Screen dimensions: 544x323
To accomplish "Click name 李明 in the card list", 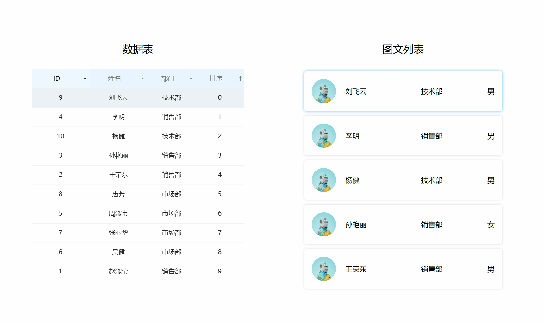I will click(x=352, y=136).
